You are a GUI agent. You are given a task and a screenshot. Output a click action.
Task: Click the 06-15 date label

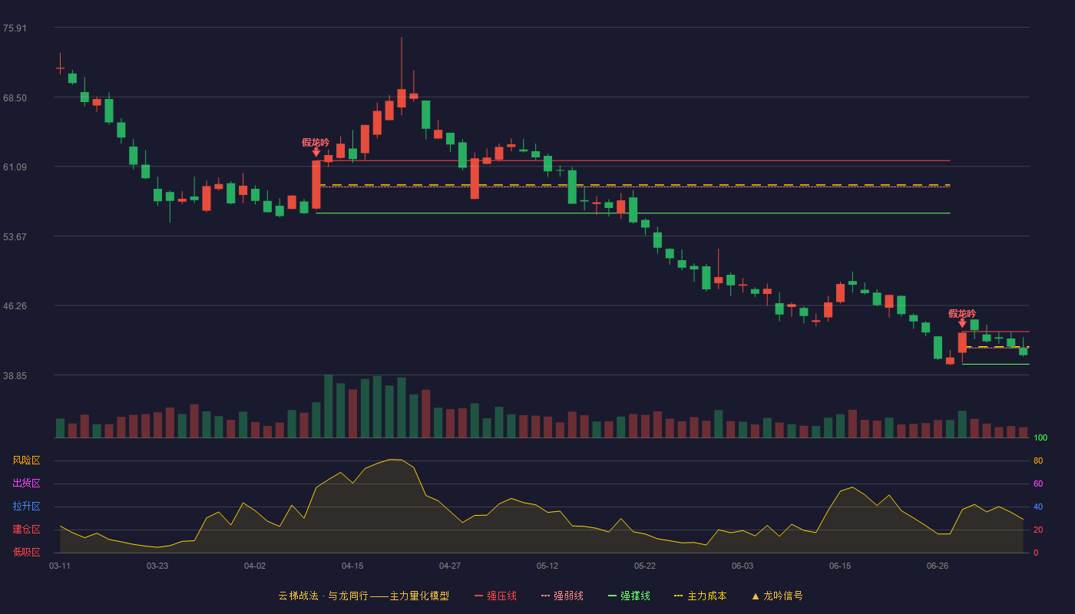[840, 566]
